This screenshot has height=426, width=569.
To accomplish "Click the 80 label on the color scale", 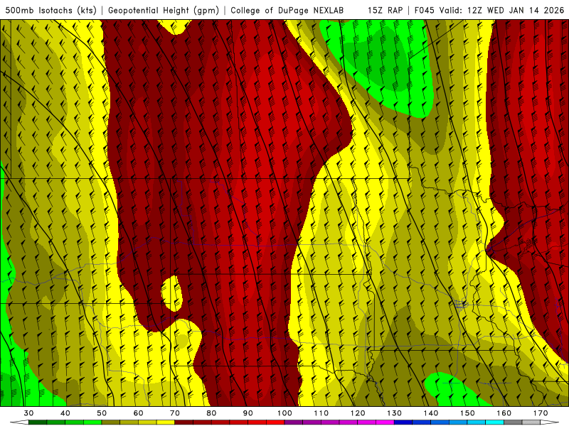I will pos(211,413).
